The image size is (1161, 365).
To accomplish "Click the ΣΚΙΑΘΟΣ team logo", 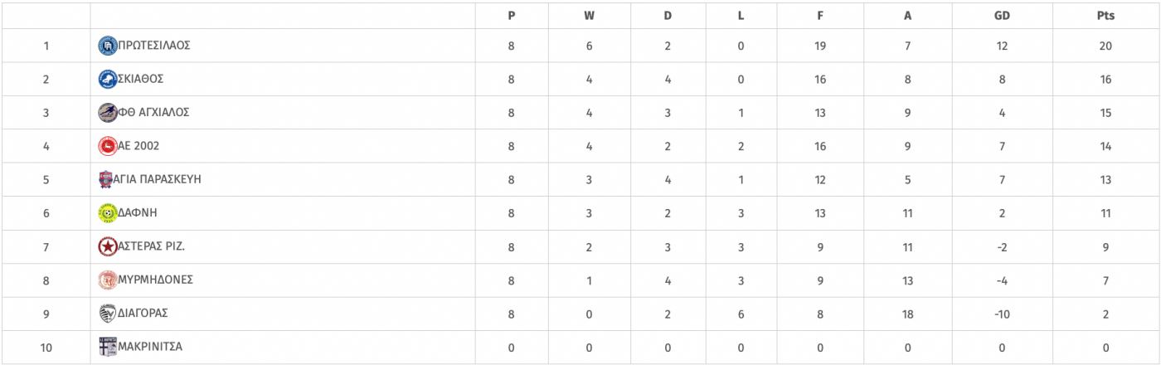I will pos(108,79).
